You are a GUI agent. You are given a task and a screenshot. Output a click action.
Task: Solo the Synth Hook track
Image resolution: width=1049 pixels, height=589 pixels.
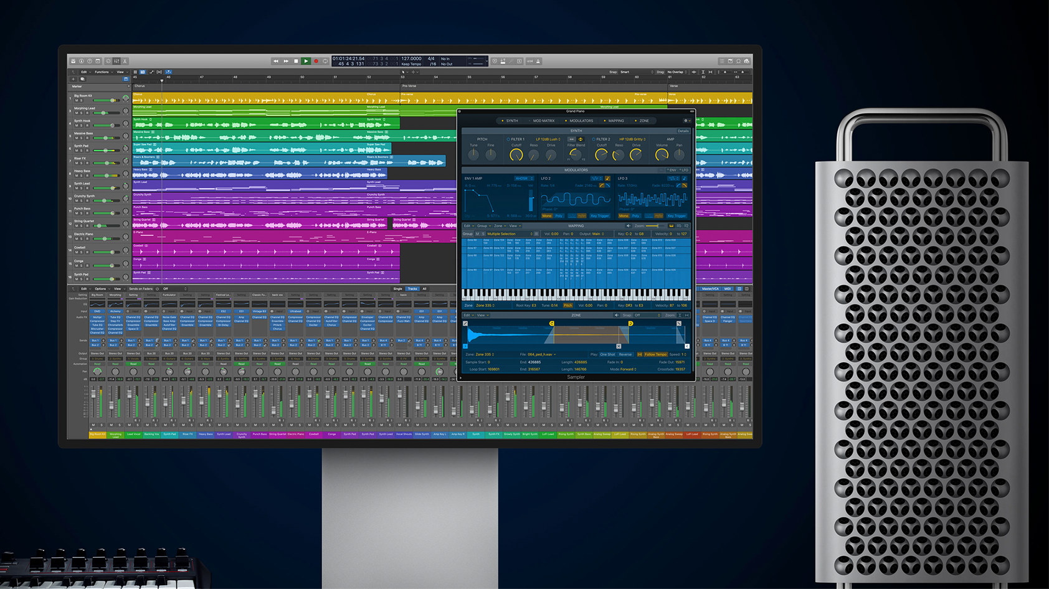(x=82, y=125)
